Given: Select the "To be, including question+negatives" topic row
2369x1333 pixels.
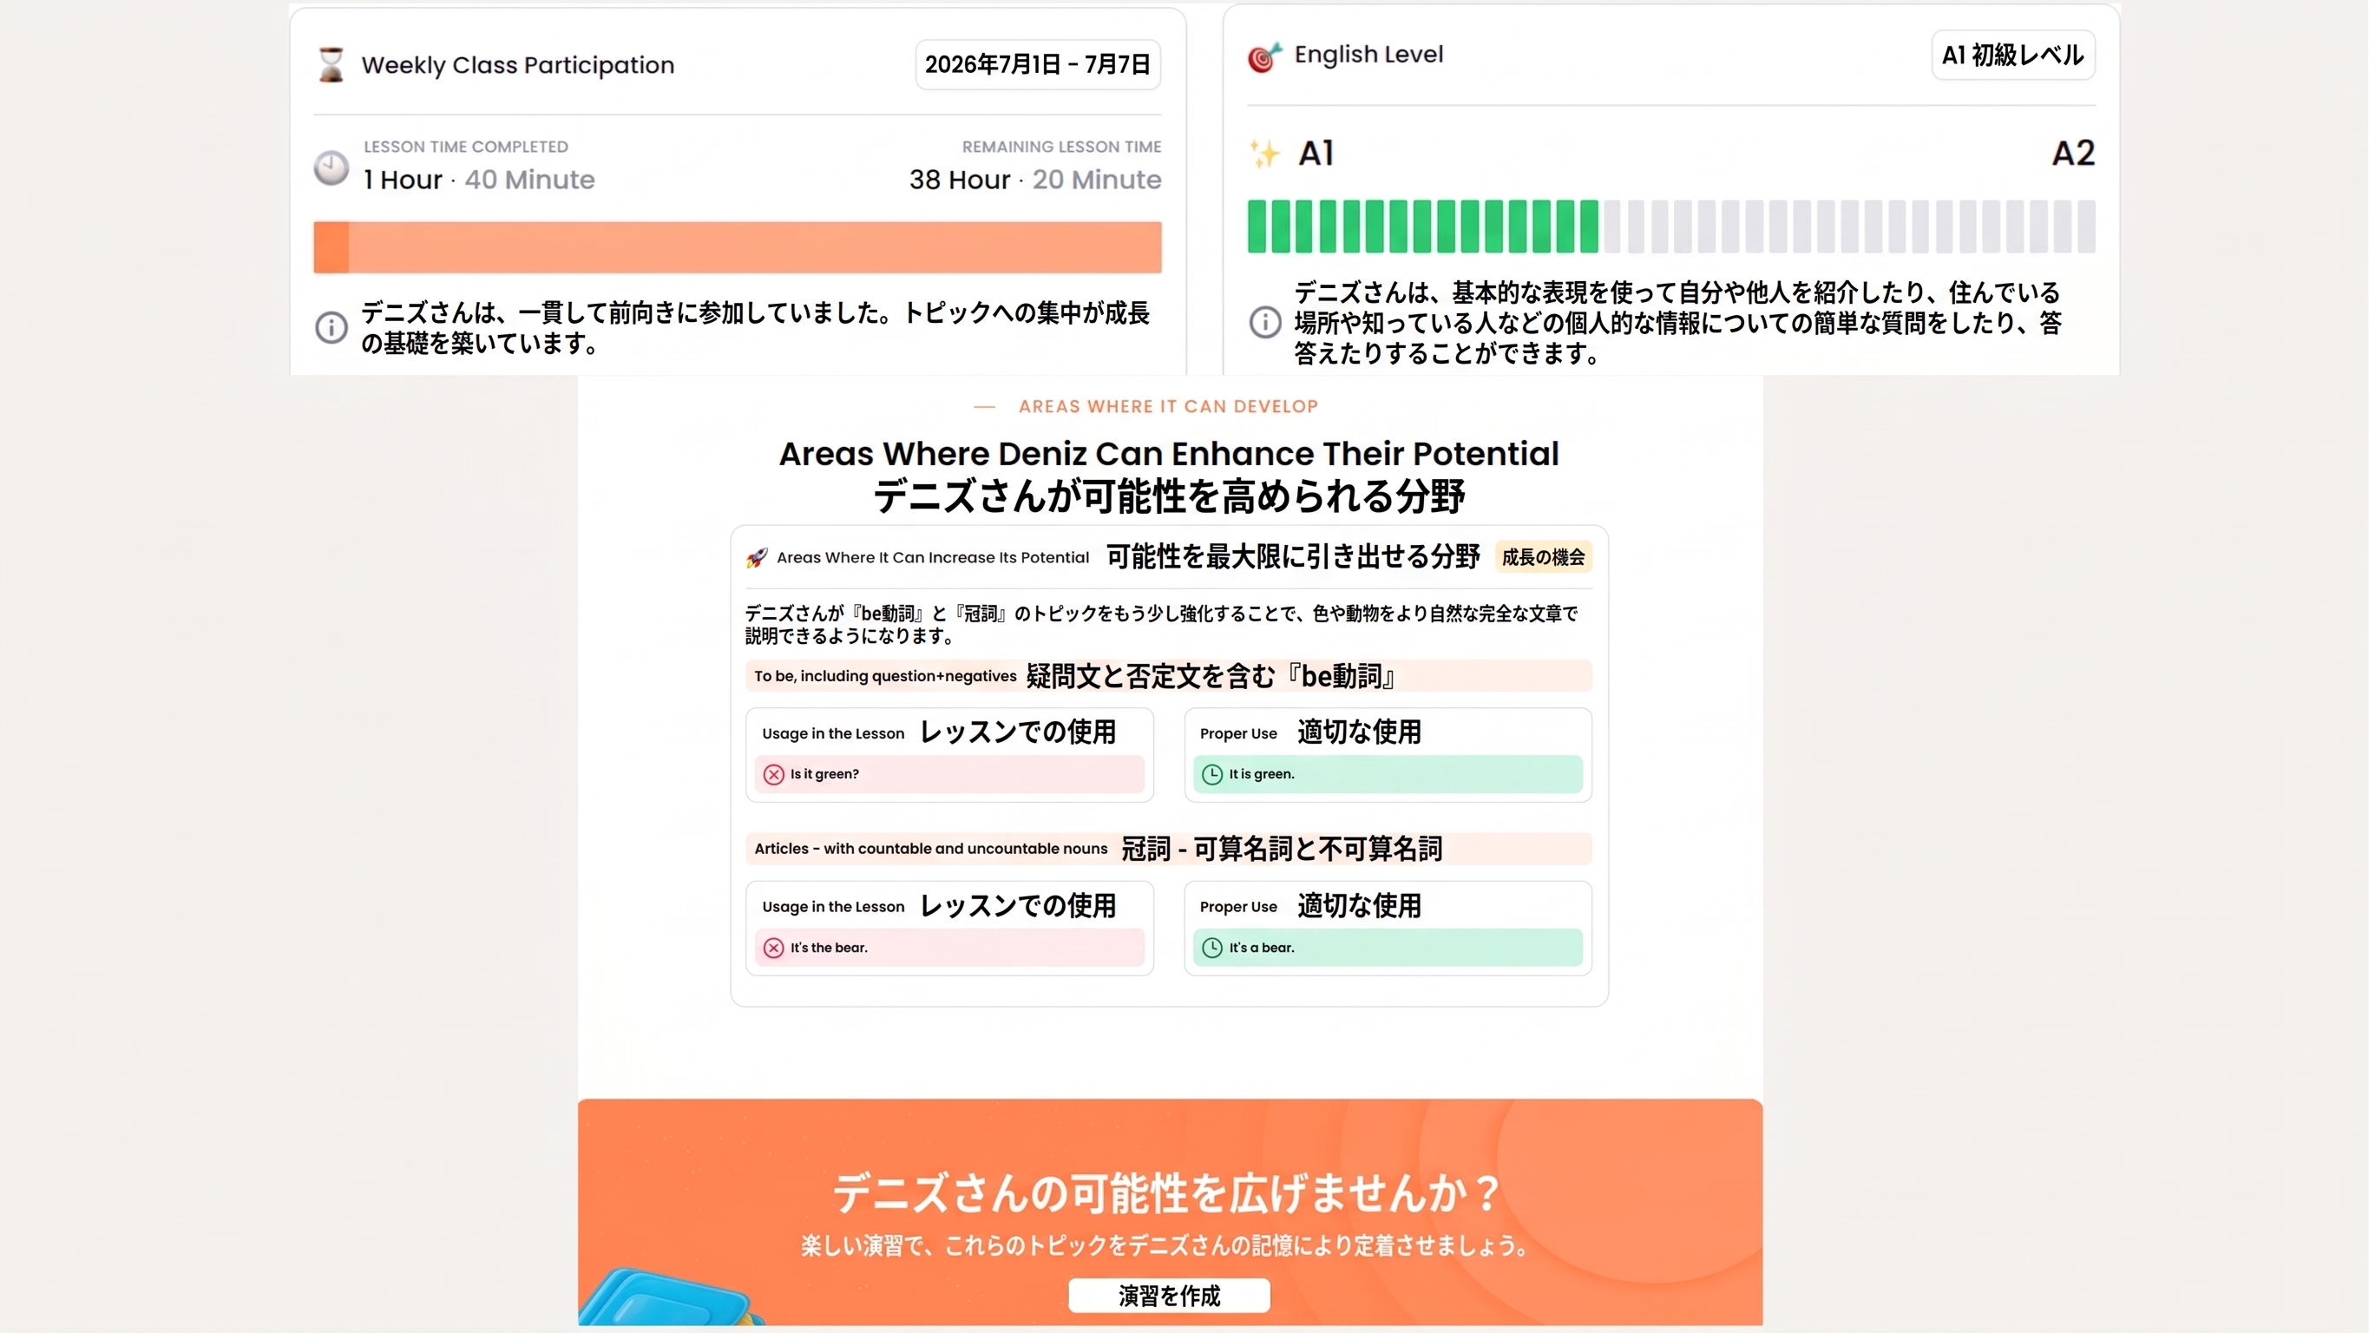Looking at the screenshot, I should point(1168,676).
